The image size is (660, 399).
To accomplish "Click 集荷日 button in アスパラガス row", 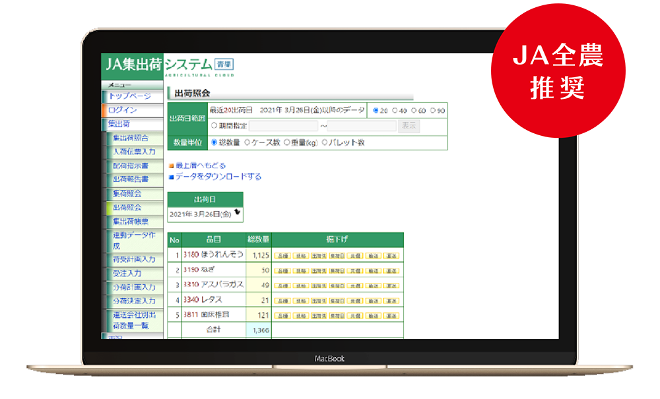I will click(x=337, y=286).
